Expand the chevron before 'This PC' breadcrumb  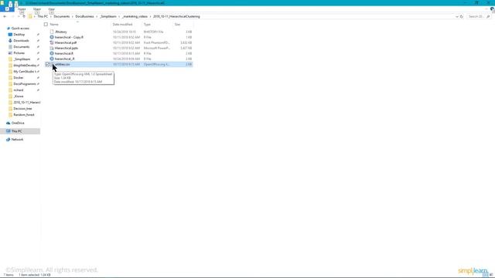(35, 16)
